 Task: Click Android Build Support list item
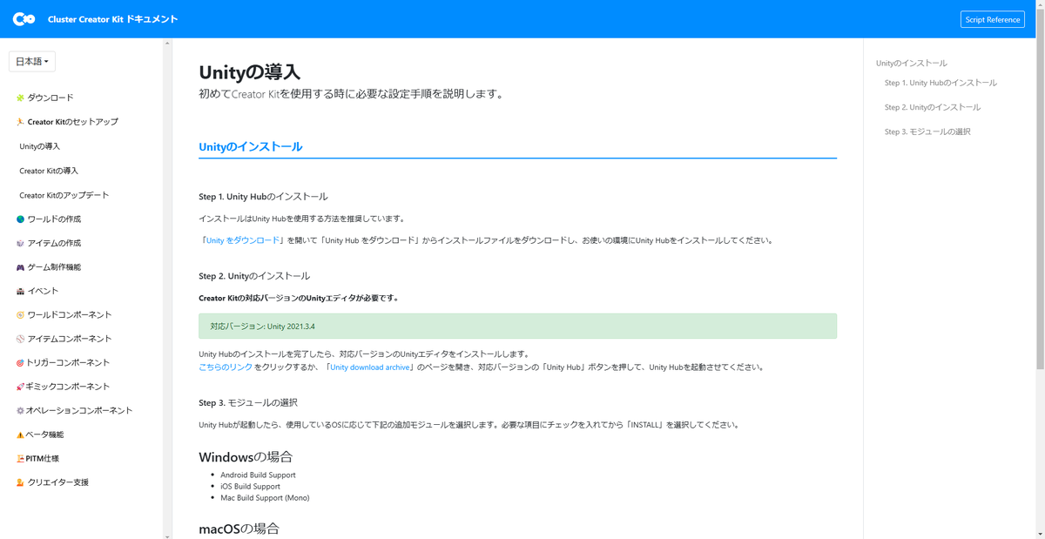[x=258, y=475]
